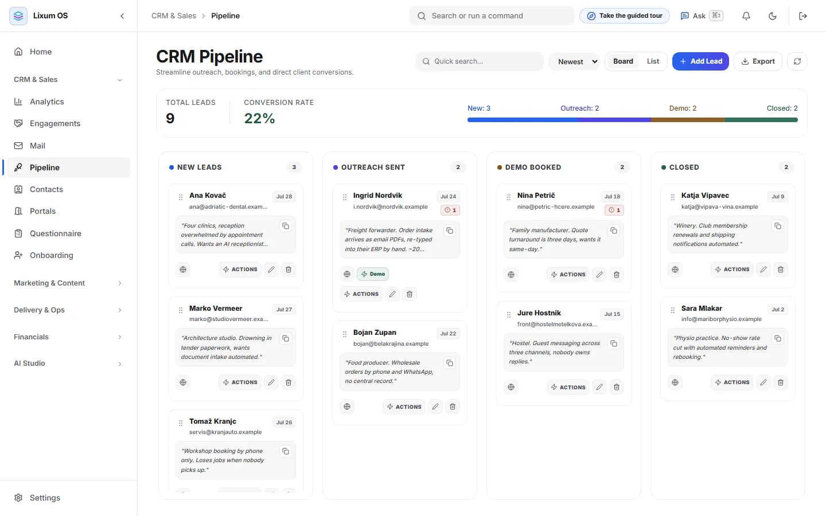Copy Ana Kovač's note text

tap(286, 226)
